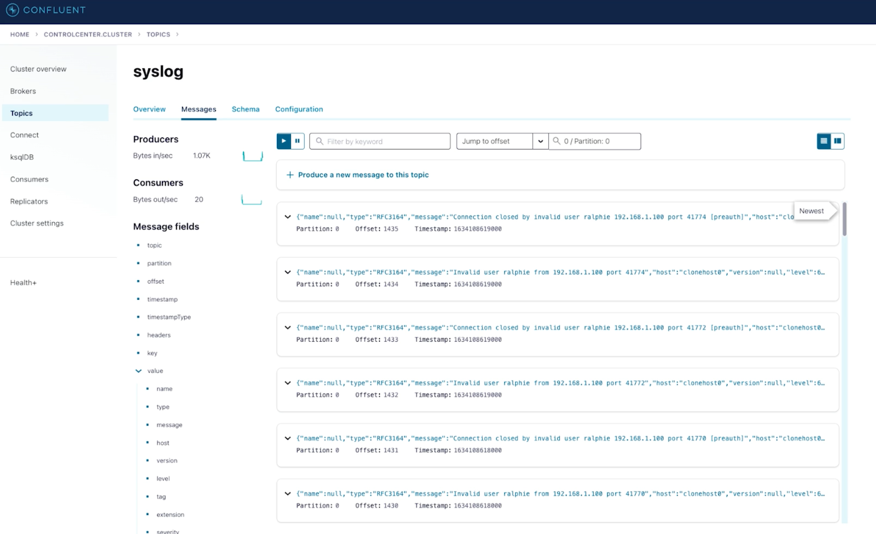The height and width of the screenshot is (534, 876).
Task: Click the syslog topic title
Action: click(x=158, y=71)
